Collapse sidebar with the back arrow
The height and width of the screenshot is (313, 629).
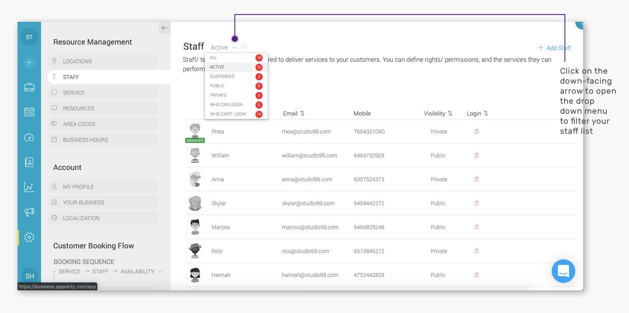click(x=165, y=28)
